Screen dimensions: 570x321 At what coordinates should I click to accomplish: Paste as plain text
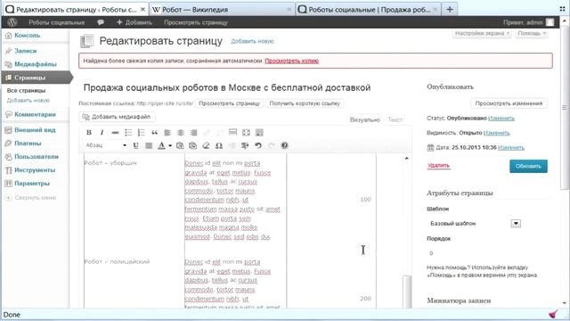[180, 145]
